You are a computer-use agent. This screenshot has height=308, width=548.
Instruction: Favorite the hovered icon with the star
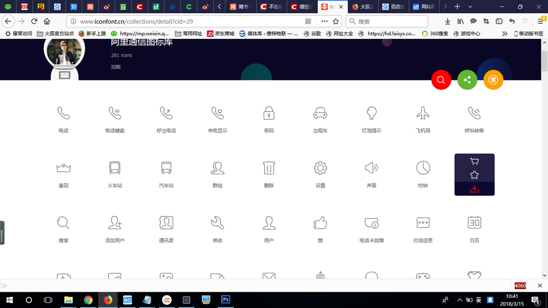pos(475,175)
